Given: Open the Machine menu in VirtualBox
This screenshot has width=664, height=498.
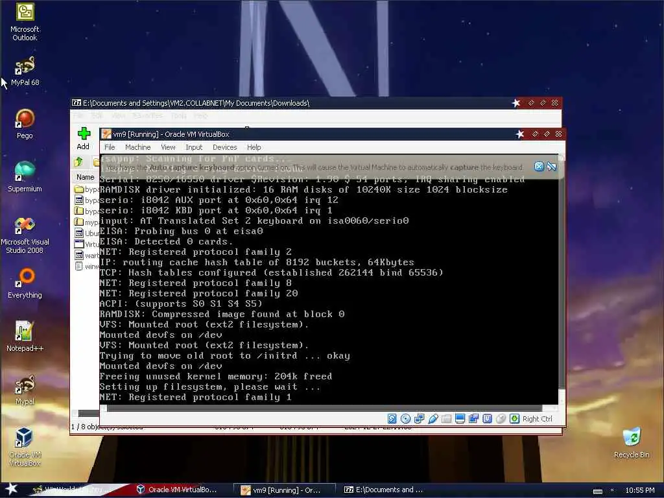Looking at the screenshot, I should point(137,147).
